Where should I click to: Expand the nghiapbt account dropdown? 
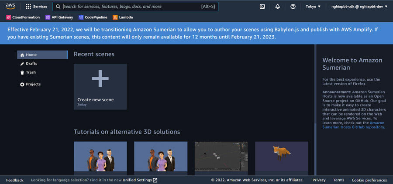point(359,7)
